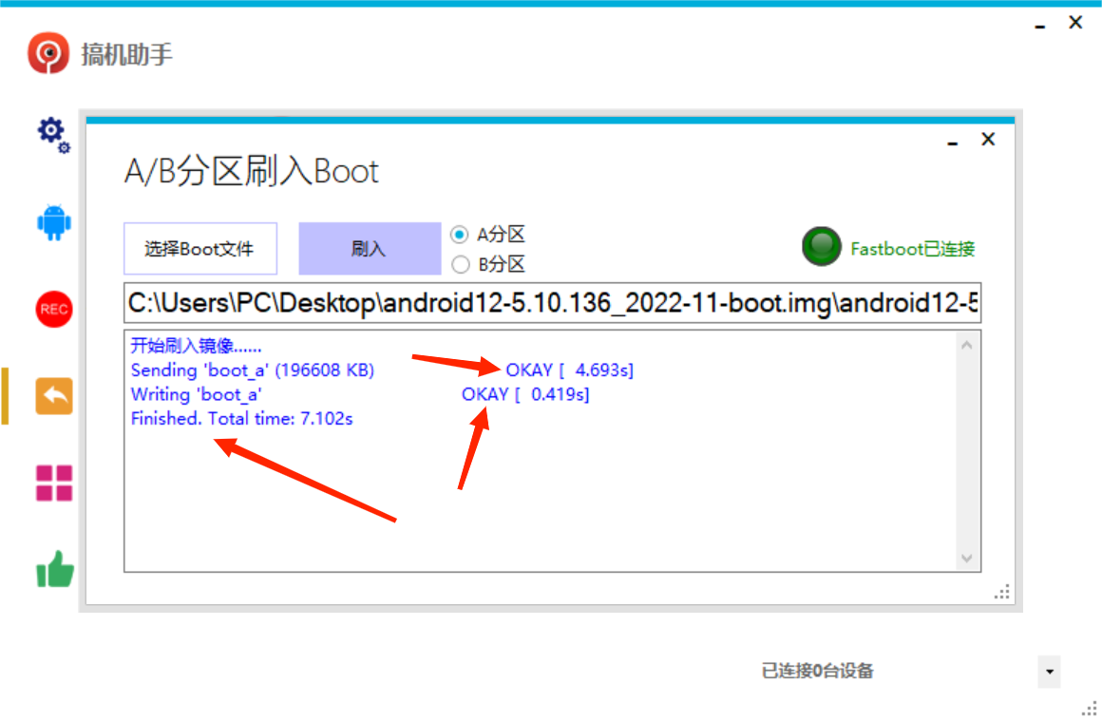Click the Sending 'boot_a' log line
1102x721 pixels.
point(253,370)
